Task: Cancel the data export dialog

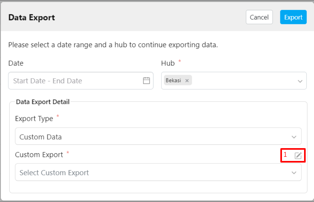Action: (x=259, y=17)
